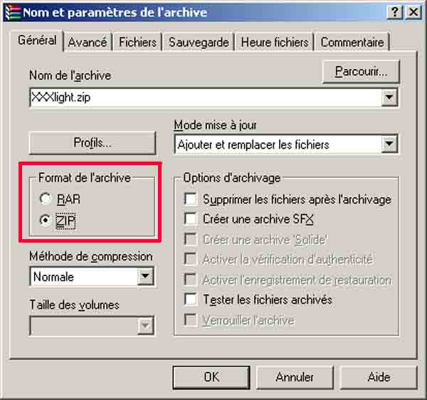The height and width of the screenshot is (400, 427).
Task: Select the RAR format radio button
Action: pyautogui.click(x=46, y=199)
